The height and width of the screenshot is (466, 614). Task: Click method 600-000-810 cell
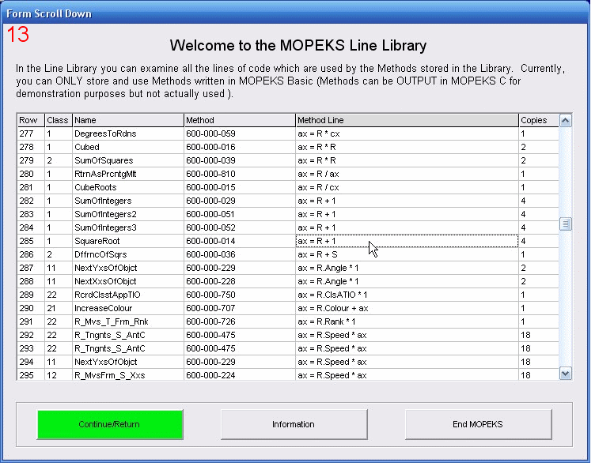click(240, 174)
